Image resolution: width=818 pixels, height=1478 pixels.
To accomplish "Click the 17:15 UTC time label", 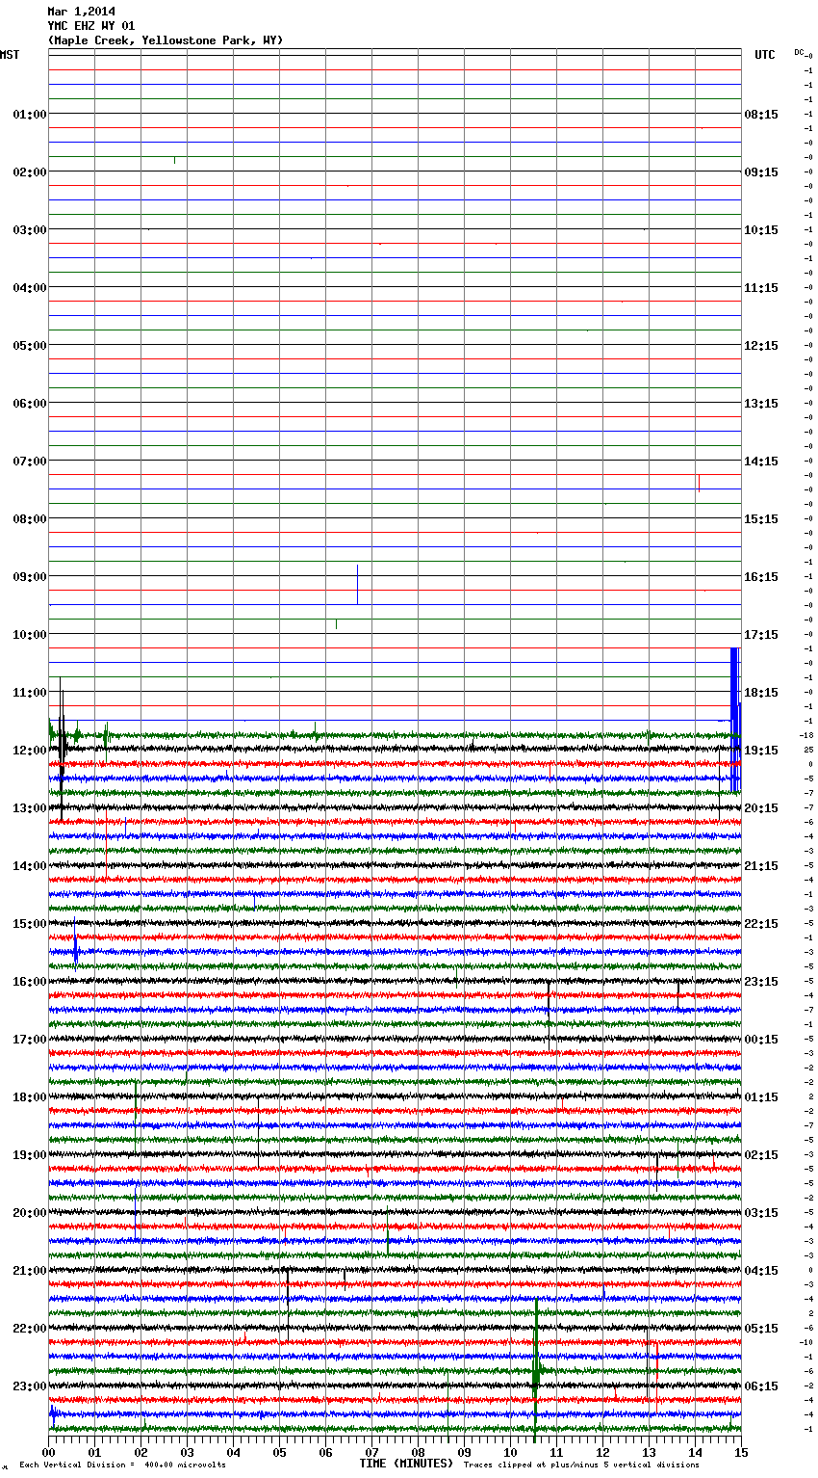I will click(x=761, y=635).
